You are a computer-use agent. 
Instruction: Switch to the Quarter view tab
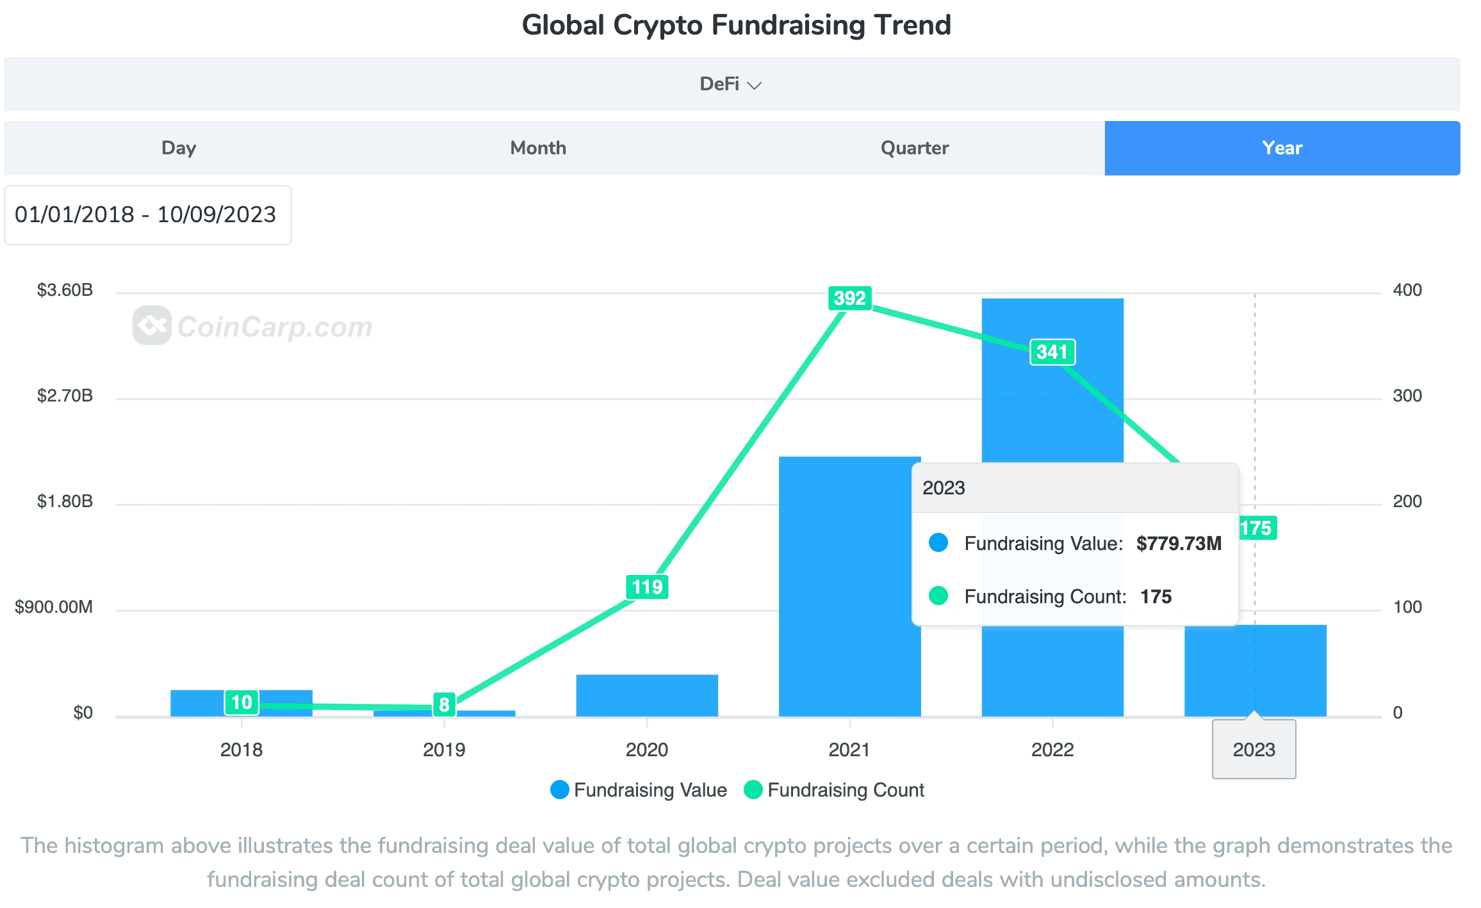click(x=914, y=148)
